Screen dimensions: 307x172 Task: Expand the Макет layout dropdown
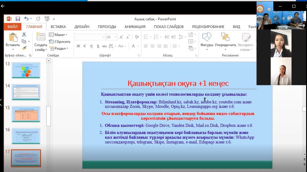58,35
